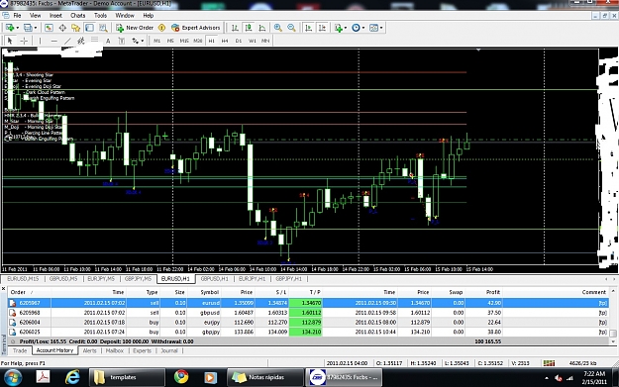Viewport: 619px width, 387px height.
Task: Toggle Chart Shift
Action: [x=323, y=28]
